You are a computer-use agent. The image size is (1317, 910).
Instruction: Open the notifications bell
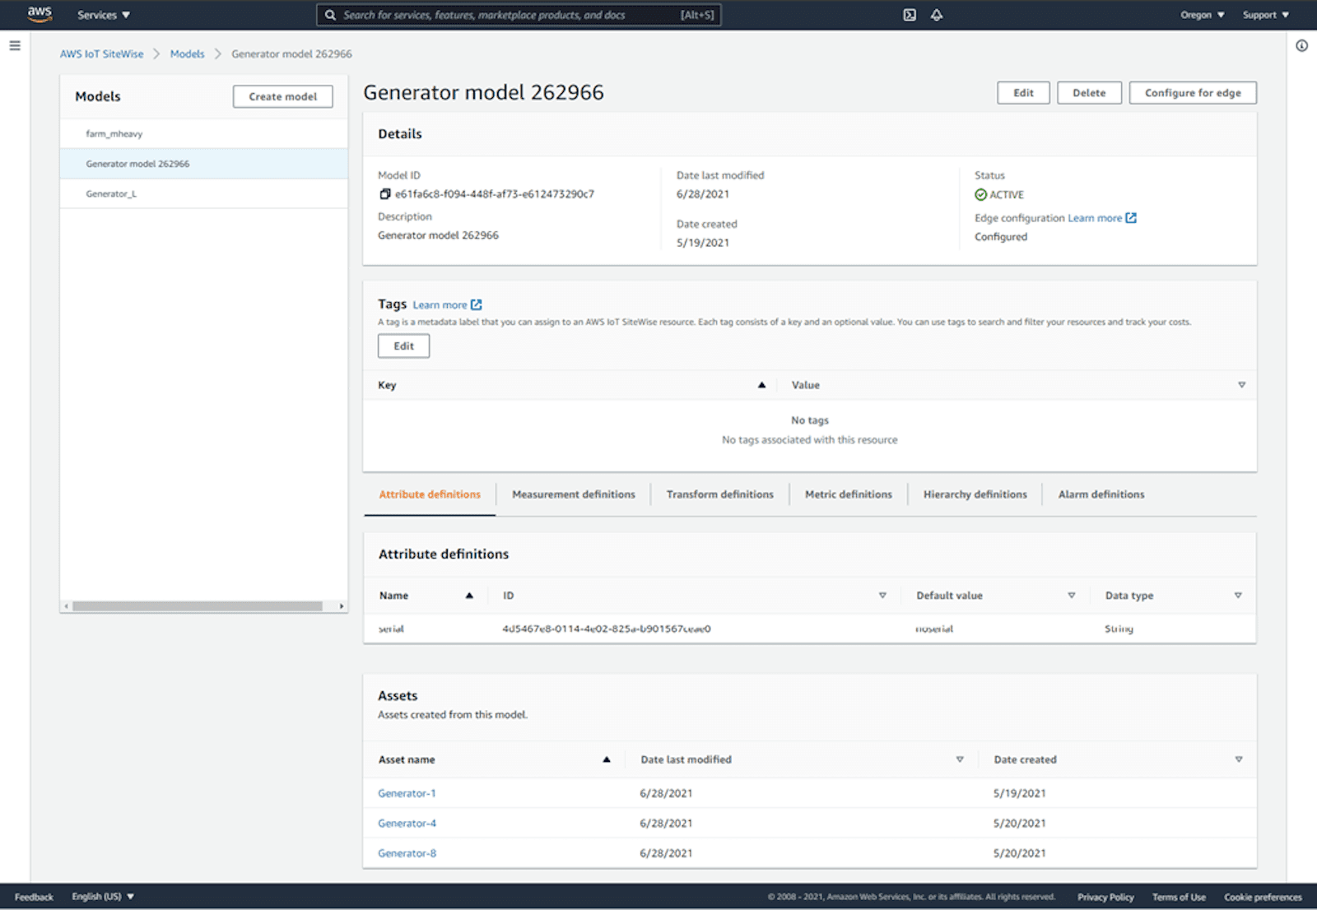point(937,15)
